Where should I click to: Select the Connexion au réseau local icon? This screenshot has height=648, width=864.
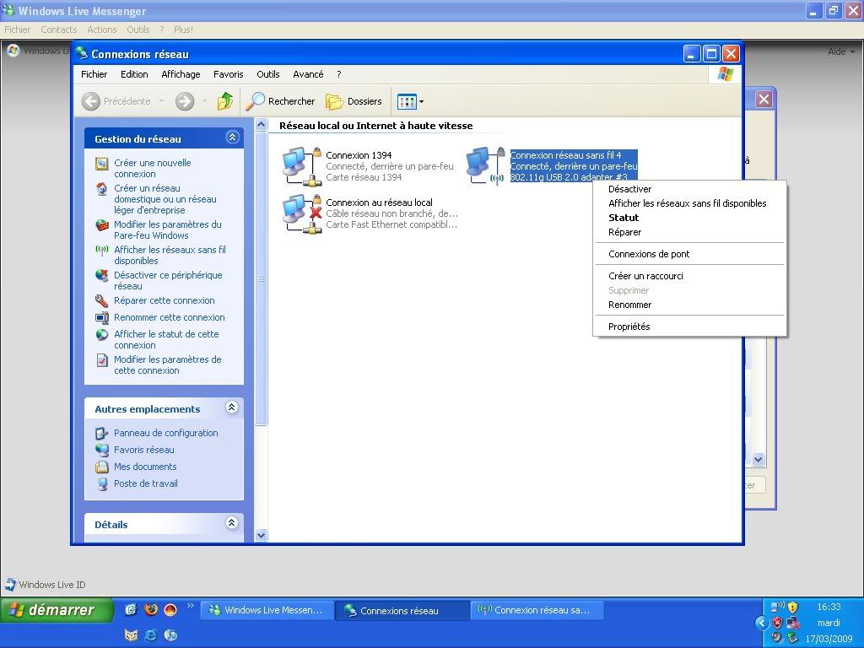tap(301, 213)
